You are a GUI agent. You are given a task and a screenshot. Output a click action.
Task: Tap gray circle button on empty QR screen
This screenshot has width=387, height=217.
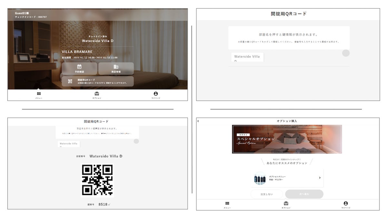point(346,53)
